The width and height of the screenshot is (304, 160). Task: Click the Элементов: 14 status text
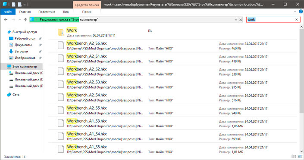(x=15, y=157)
